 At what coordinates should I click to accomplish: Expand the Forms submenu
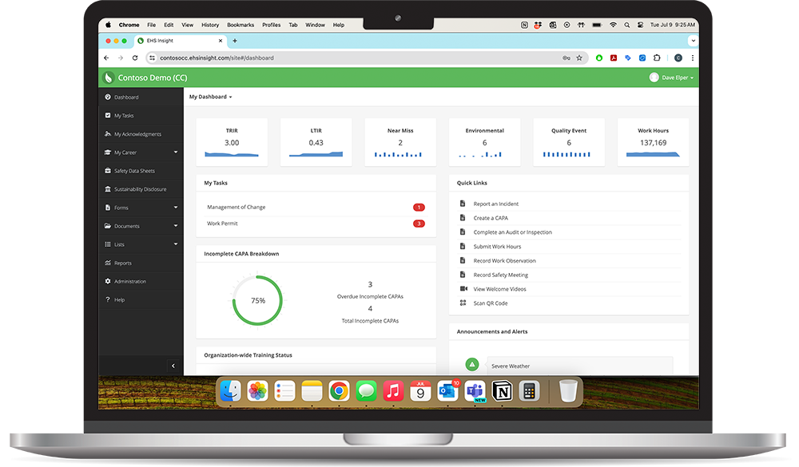[176, 208]
